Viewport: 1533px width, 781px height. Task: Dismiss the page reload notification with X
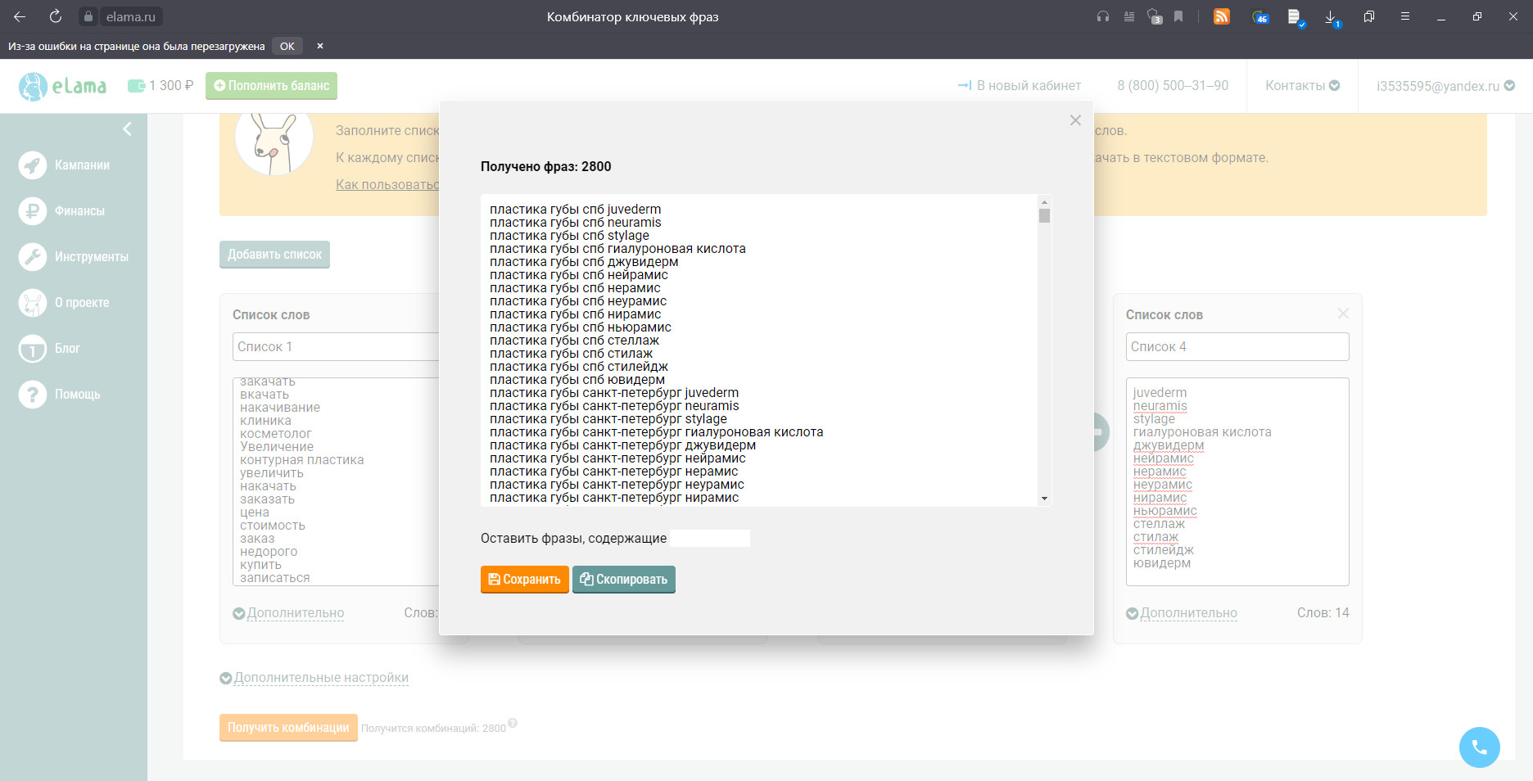click(320, 46)
